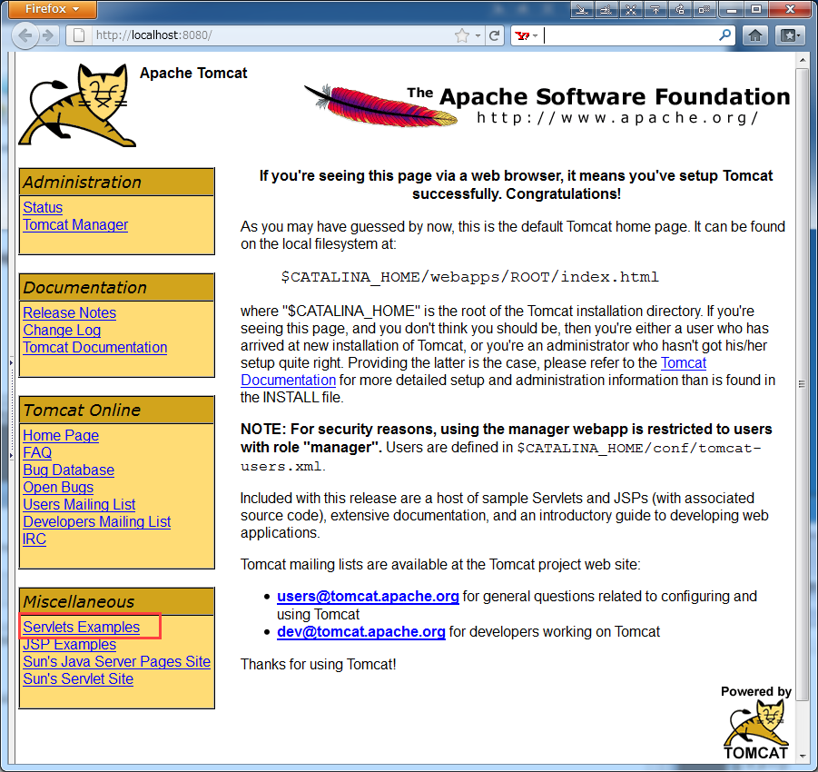Image resolution: width=818 pixels, height=772 pixels.
Task: Click the vertical scrollbar thumb
Action: tap(803, 383)
